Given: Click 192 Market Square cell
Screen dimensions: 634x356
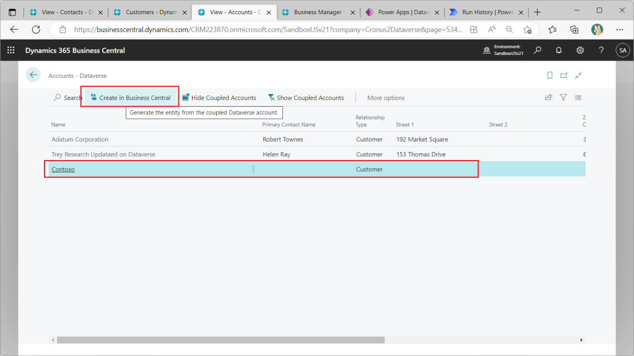Looking at the screenshot, I should pos(422,139).
